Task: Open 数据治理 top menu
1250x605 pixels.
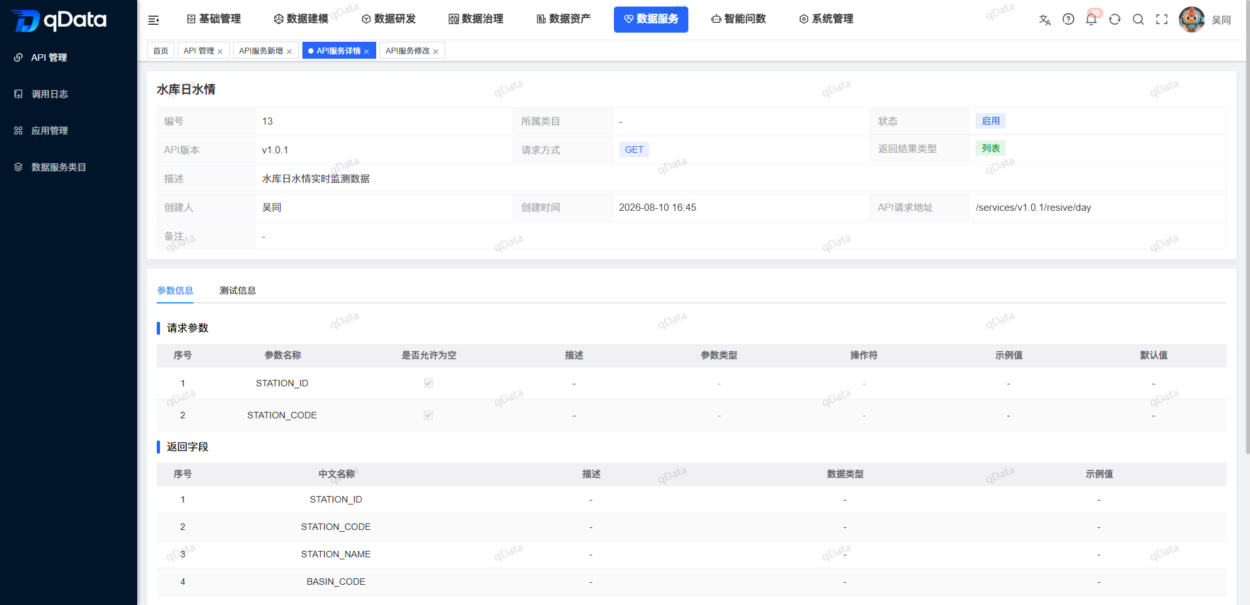Action: (476, 19)
